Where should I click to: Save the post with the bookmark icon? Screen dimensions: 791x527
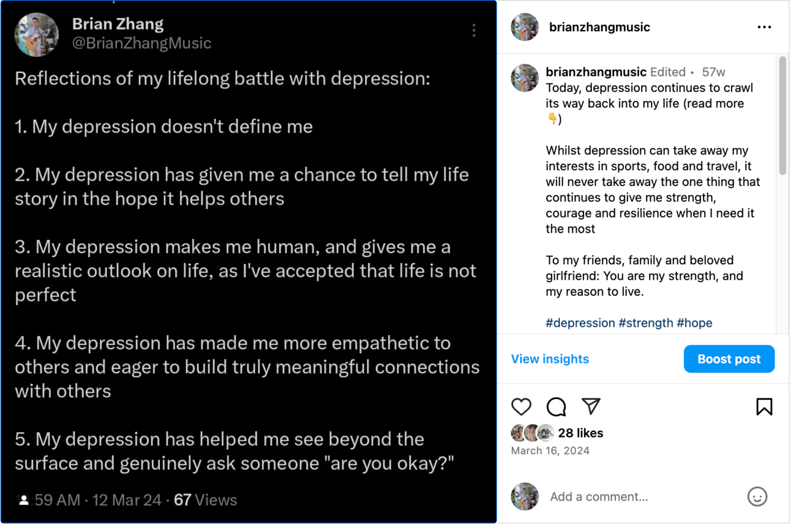click(764, 407)
